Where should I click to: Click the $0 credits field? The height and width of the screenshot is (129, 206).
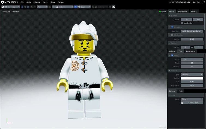coord(187,19)
